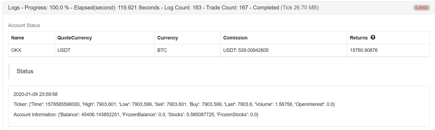This screenshot has width=435, height=130.
Task: Select the USDT quote currency cell
Action: 64,50
